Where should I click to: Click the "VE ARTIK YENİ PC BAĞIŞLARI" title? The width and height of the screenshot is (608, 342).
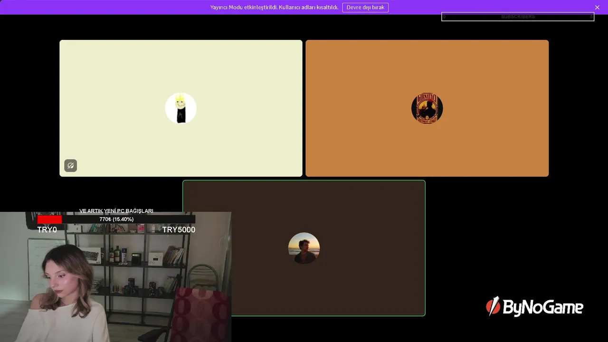[x=116, y=211]
